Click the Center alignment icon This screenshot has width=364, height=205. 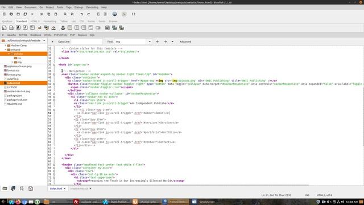pyautogui.click(x=77, y=28)
